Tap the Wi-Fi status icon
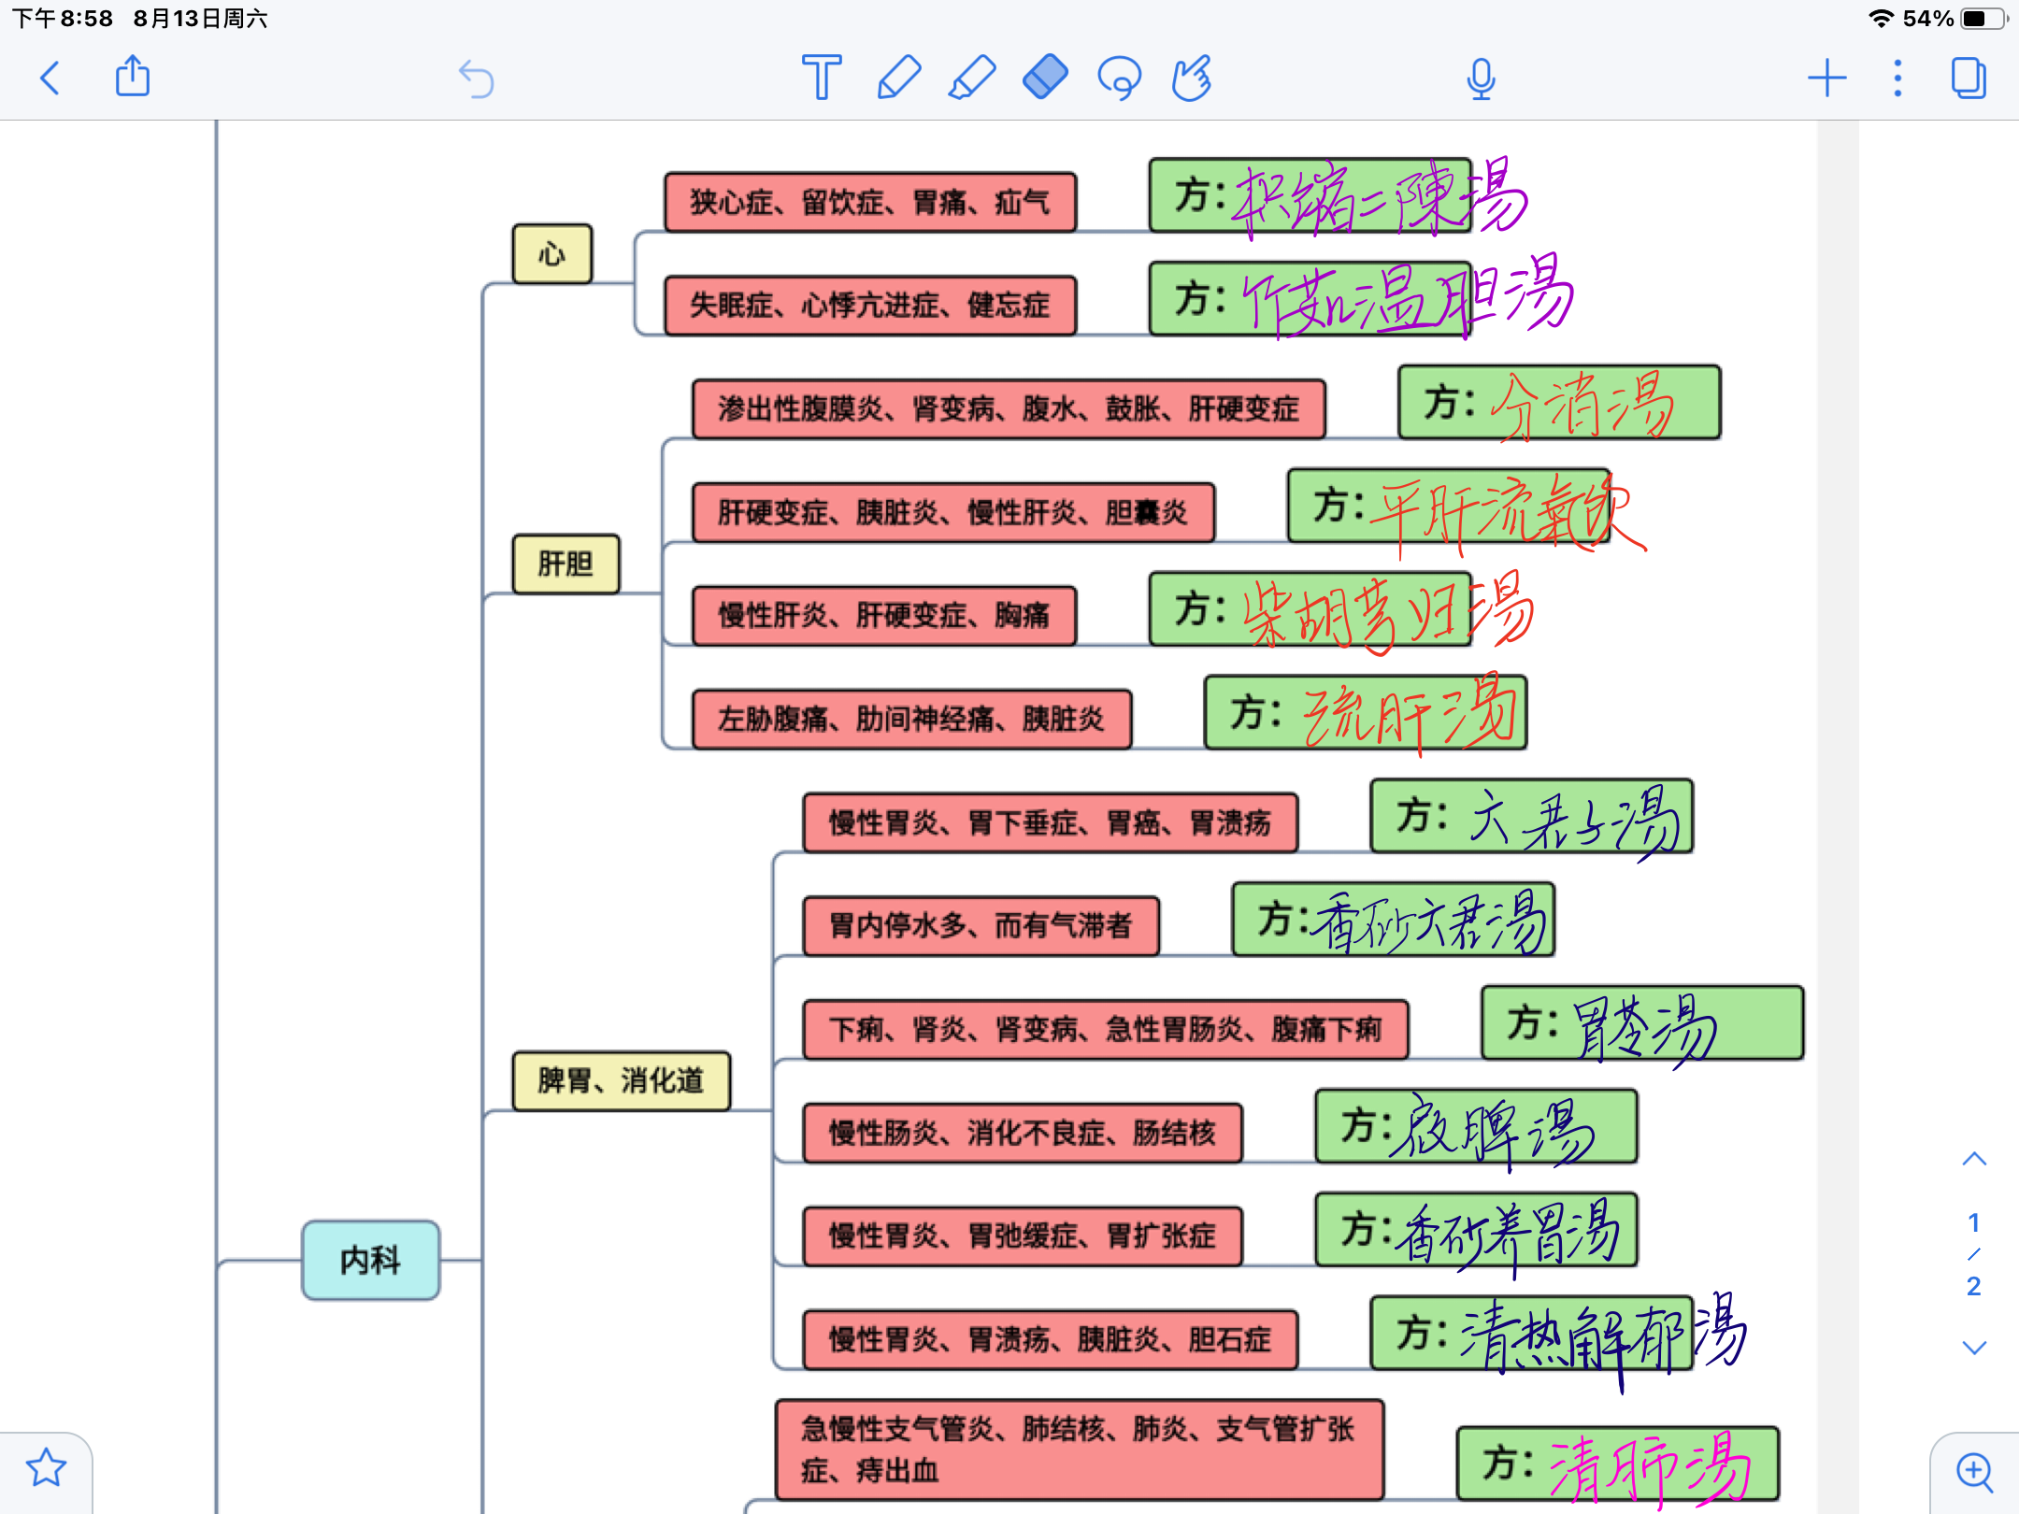This screenshot has height=1514, width=2019. pos(1881,19)
